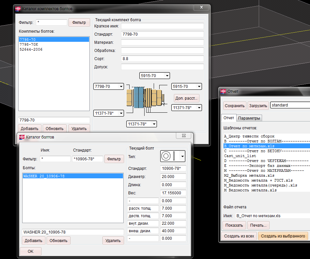Screen dimensions: 310x259
Task: Select WASHER 20_10906-78 in bolts list
Action: pyautogui.click(x=44, y=176)
